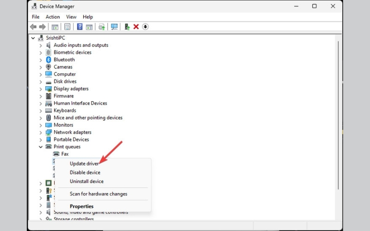Click the icon beside Display adapters

click(x=49, y=89)
